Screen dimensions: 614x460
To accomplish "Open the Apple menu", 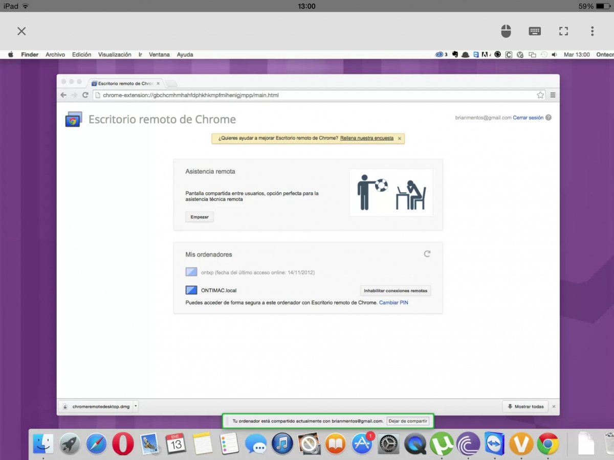I will 10,54.
